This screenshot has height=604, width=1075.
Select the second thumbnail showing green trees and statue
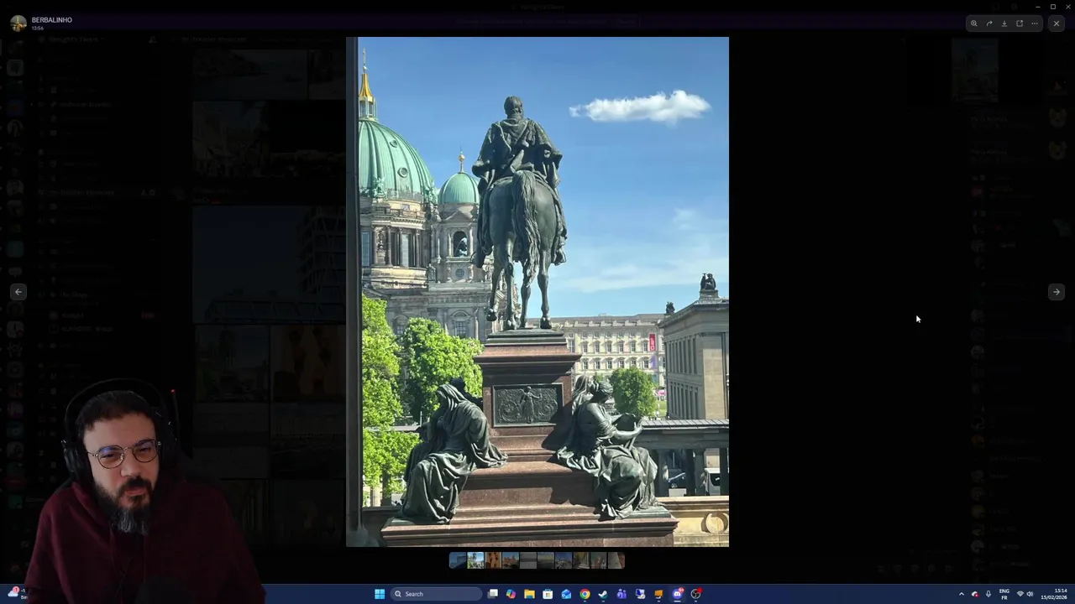pos(475,560)
